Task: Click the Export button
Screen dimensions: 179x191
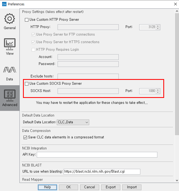Action: click(111, 187)
